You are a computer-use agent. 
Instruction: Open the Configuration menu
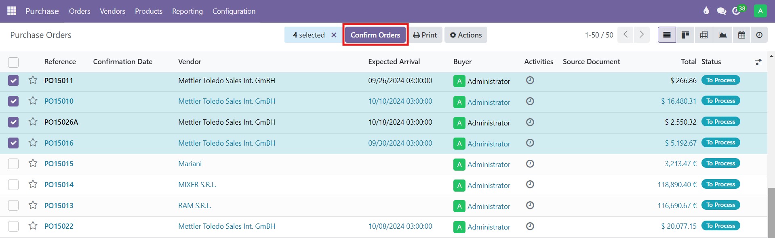click(234, 11)
